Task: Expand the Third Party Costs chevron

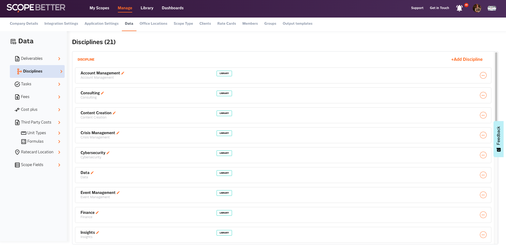Action: tap(59, 122)
